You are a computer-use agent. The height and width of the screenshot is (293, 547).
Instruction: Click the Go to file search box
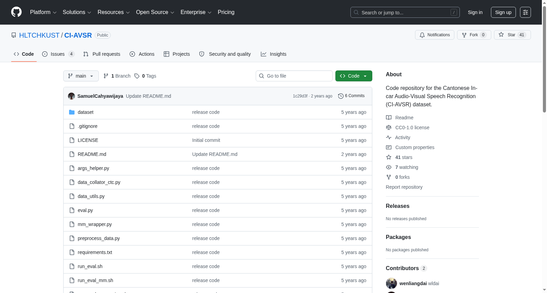point(294,76)
